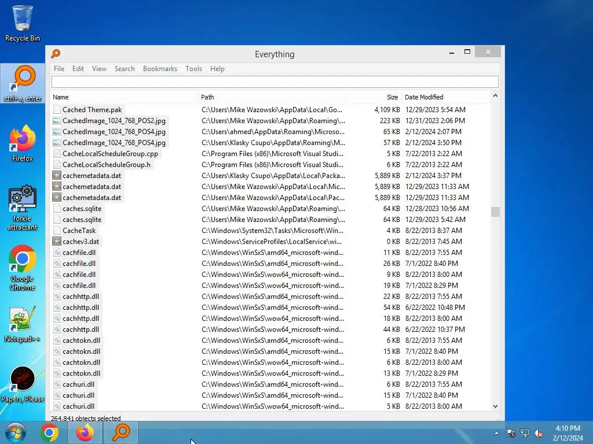Select the forkie attractant desktop icon
Image resolution: width=593 pixels, height=444 pixels.
[x=22, y=208]
